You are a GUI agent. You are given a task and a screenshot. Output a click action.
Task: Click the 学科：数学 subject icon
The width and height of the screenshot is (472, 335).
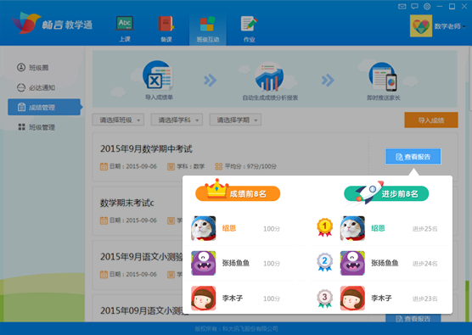click(171, 166)
